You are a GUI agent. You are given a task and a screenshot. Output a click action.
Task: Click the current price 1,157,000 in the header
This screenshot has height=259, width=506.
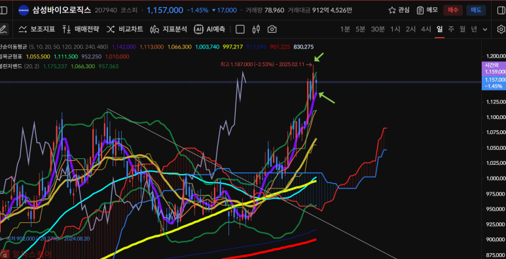165,10
